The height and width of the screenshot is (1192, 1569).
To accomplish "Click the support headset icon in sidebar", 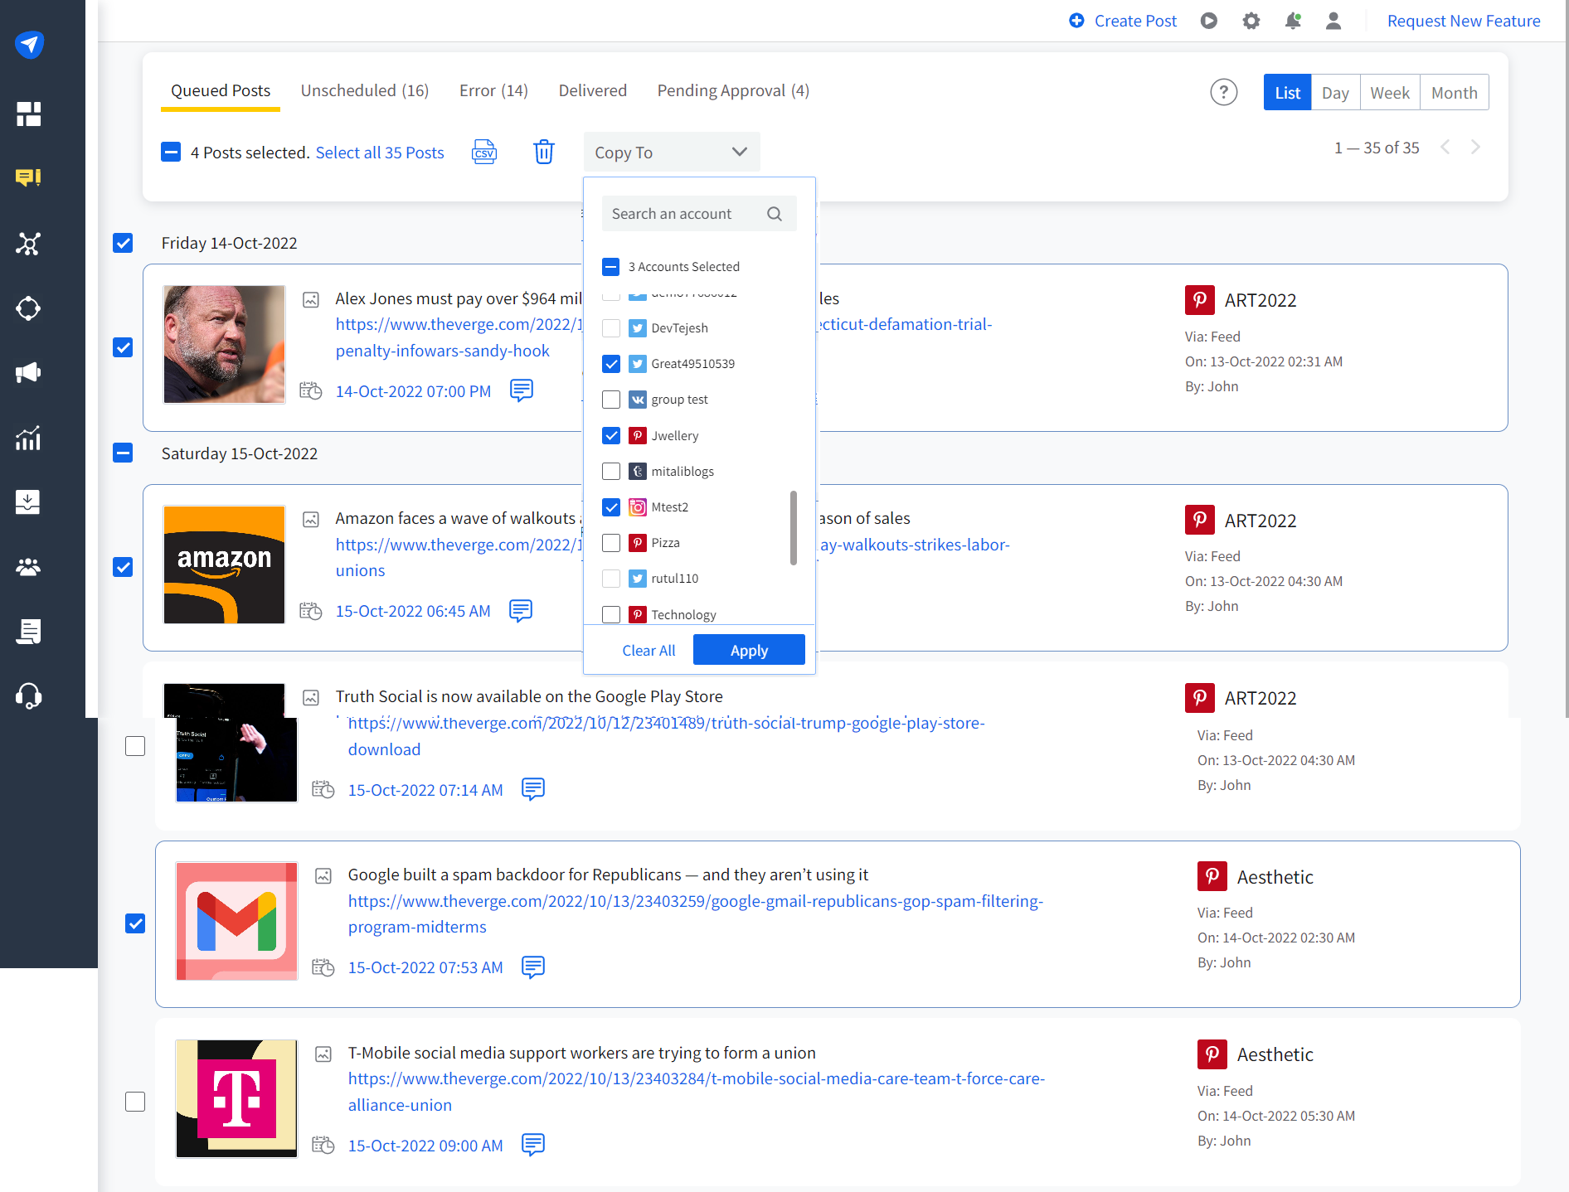I will pyautogui.click(x=28, y=695).
